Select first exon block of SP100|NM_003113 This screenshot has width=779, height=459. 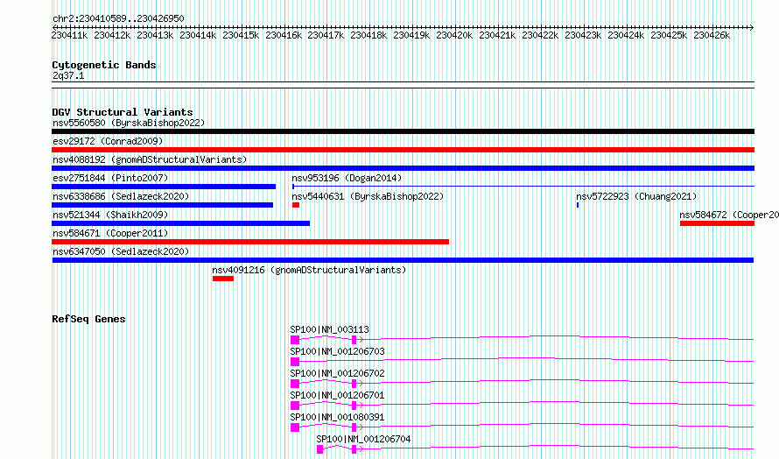(x=295, y=340)
